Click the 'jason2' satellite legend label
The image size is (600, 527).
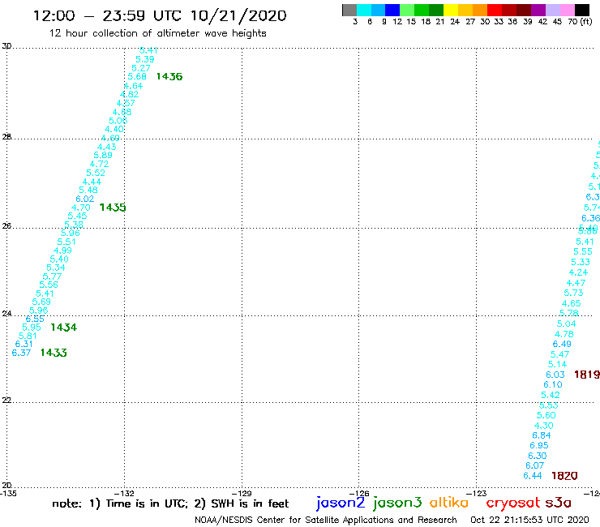coord(341,503)
